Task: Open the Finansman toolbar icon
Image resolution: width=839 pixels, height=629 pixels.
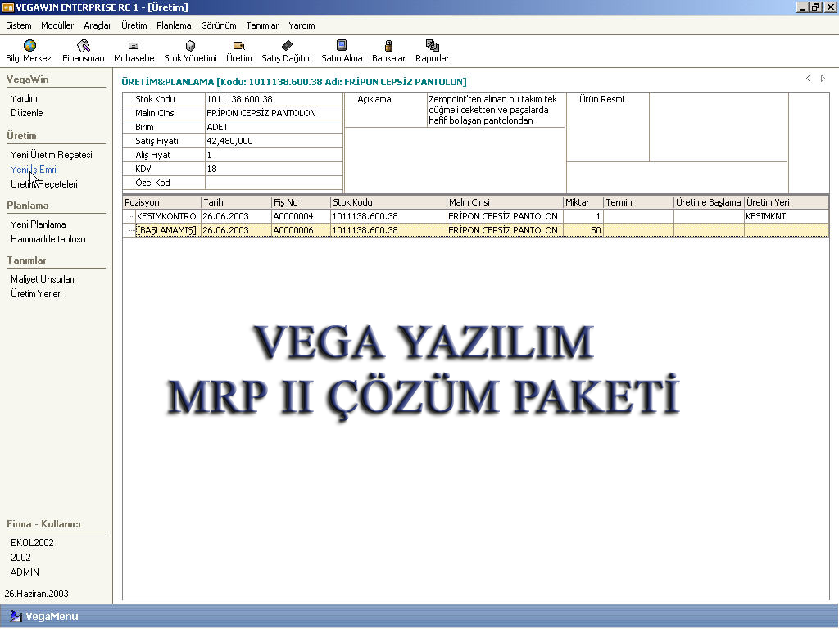Action: 83,46
